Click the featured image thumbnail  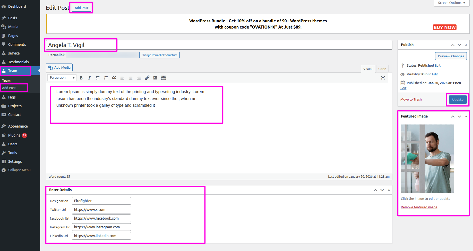point(427,159)
